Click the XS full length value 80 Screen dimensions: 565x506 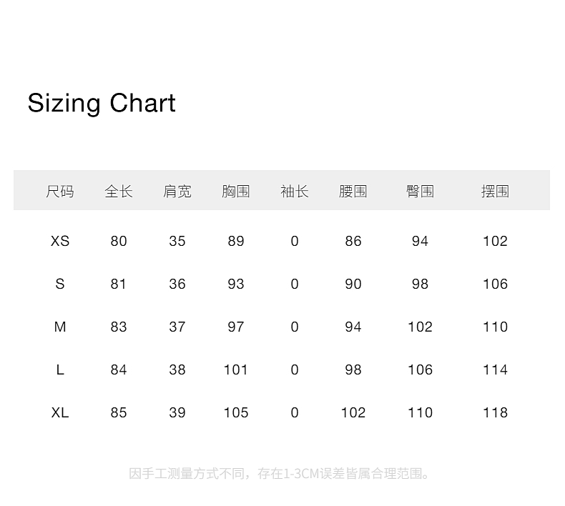[x=119, y=241]
